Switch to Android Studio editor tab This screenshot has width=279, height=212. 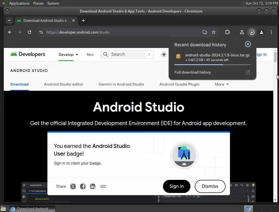(x=63, y=84)
